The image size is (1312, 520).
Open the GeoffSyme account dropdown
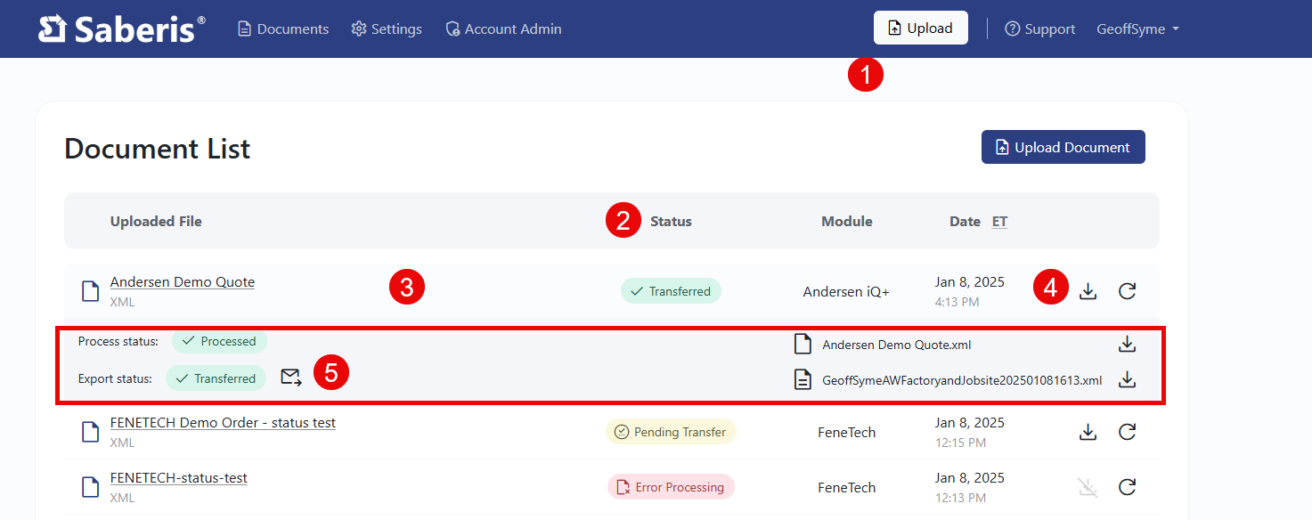pyautogui.click(x=1137, y=28)
